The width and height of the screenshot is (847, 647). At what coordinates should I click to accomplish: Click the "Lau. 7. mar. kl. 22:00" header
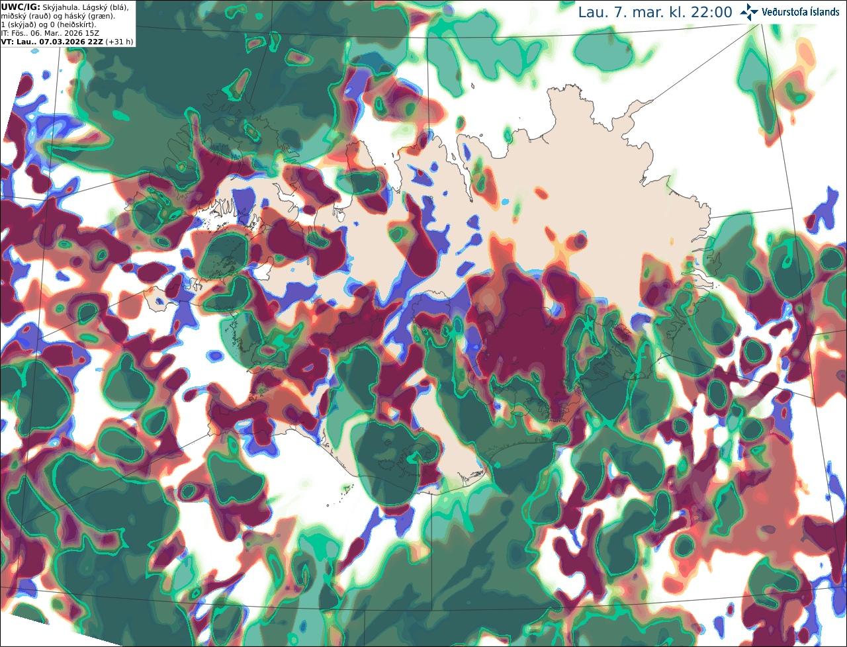tap(655, 12)
